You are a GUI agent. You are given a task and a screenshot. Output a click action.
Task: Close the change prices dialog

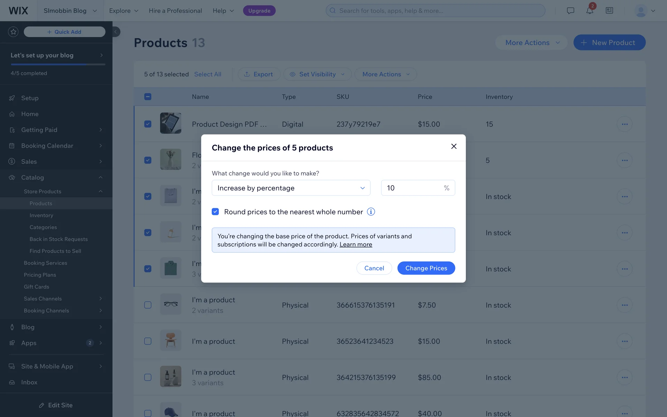click(x=453, y=146)
